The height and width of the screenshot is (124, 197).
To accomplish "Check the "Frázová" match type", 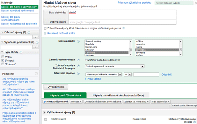I will [3, 64].
